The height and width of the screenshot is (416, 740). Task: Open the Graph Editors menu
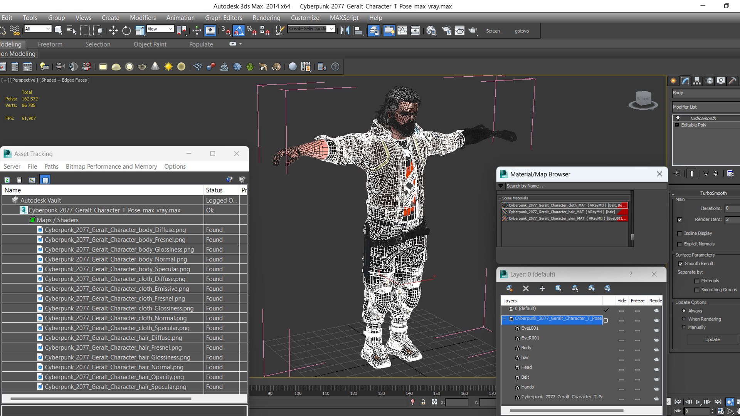tap(224, 18)
